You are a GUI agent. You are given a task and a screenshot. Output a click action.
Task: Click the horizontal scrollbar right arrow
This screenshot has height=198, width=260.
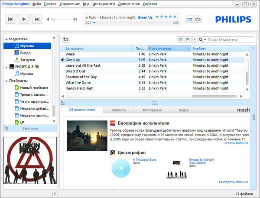click(x=241, y=96)
